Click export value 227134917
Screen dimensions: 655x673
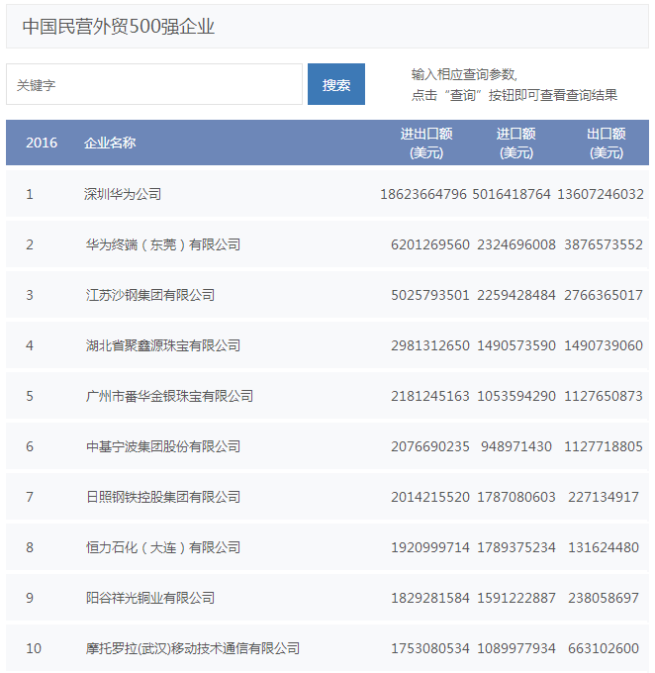pos(604,497)
